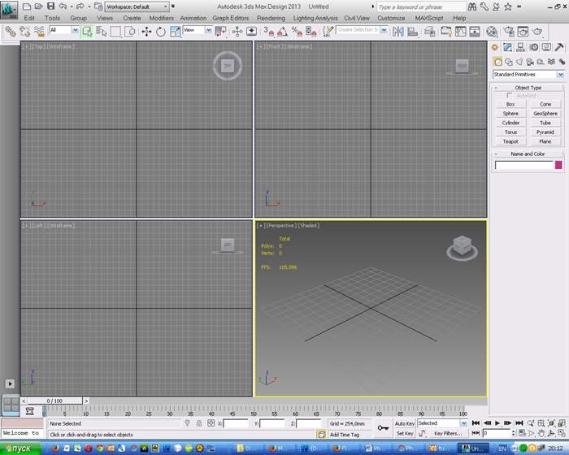This screenshot has height=455, width=569.
Task: Click the Select and Move tool
Action: pos(146,31)
